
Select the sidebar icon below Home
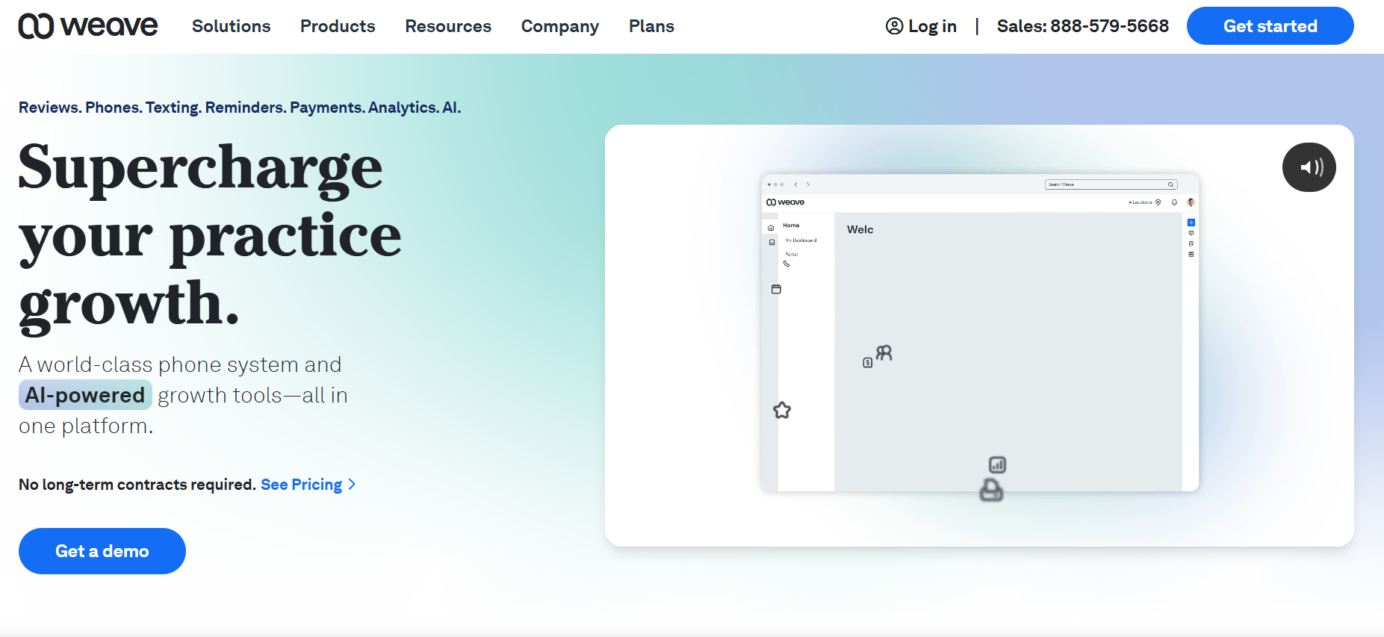coord(772,242)
